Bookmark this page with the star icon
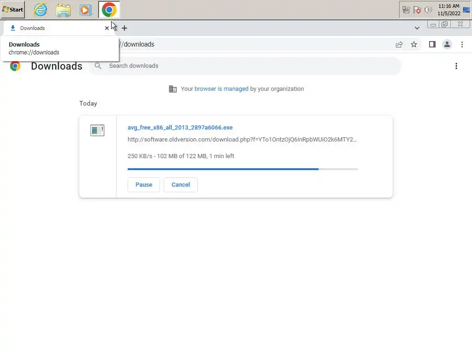The height and width of the screenshot is (354, 472). (414, 45)
